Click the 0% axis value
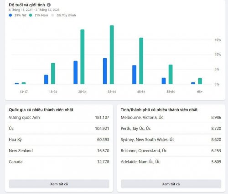 click(217, 84)
